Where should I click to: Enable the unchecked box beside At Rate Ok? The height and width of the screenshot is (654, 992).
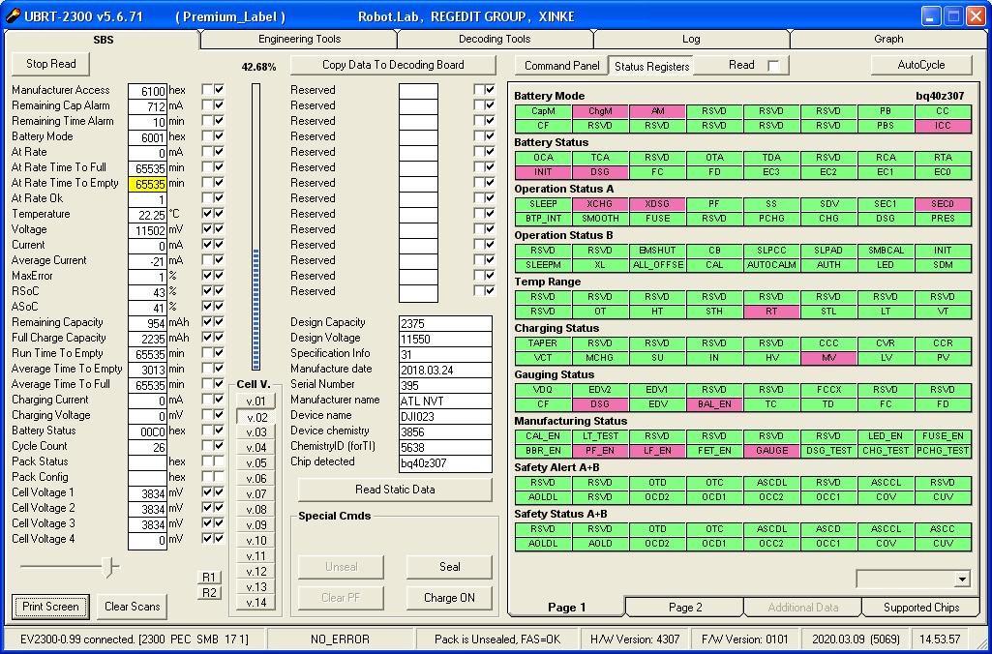coord(207,198)
